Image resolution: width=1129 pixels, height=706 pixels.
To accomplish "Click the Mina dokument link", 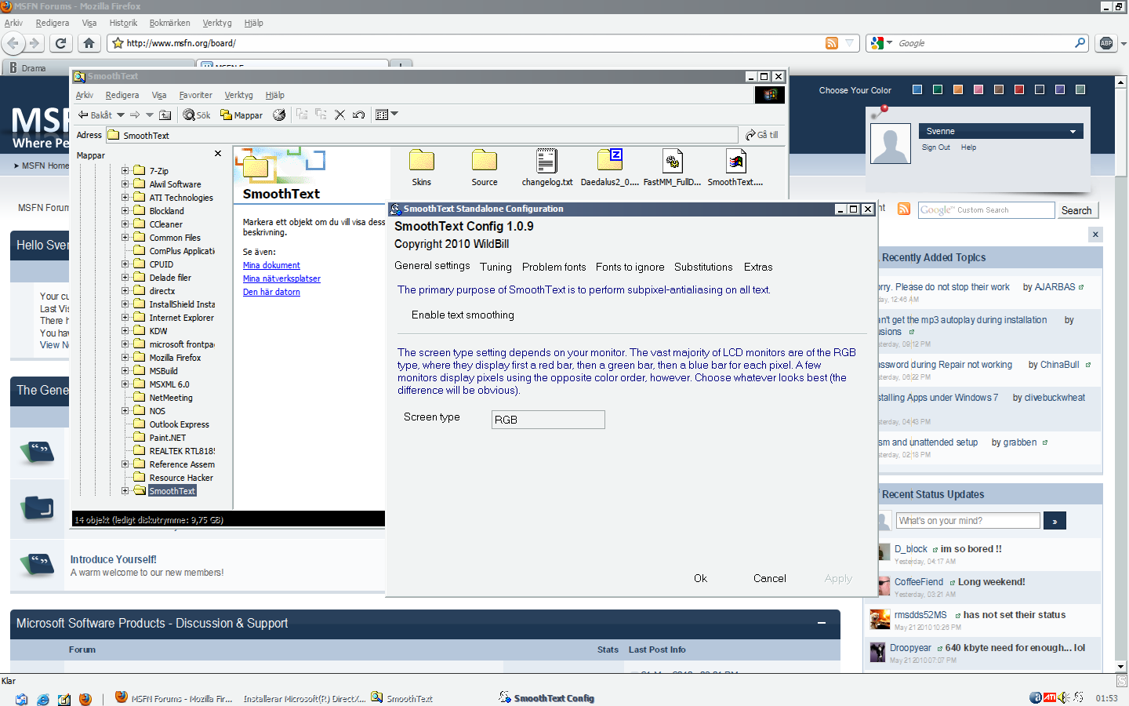I will 271,265.
